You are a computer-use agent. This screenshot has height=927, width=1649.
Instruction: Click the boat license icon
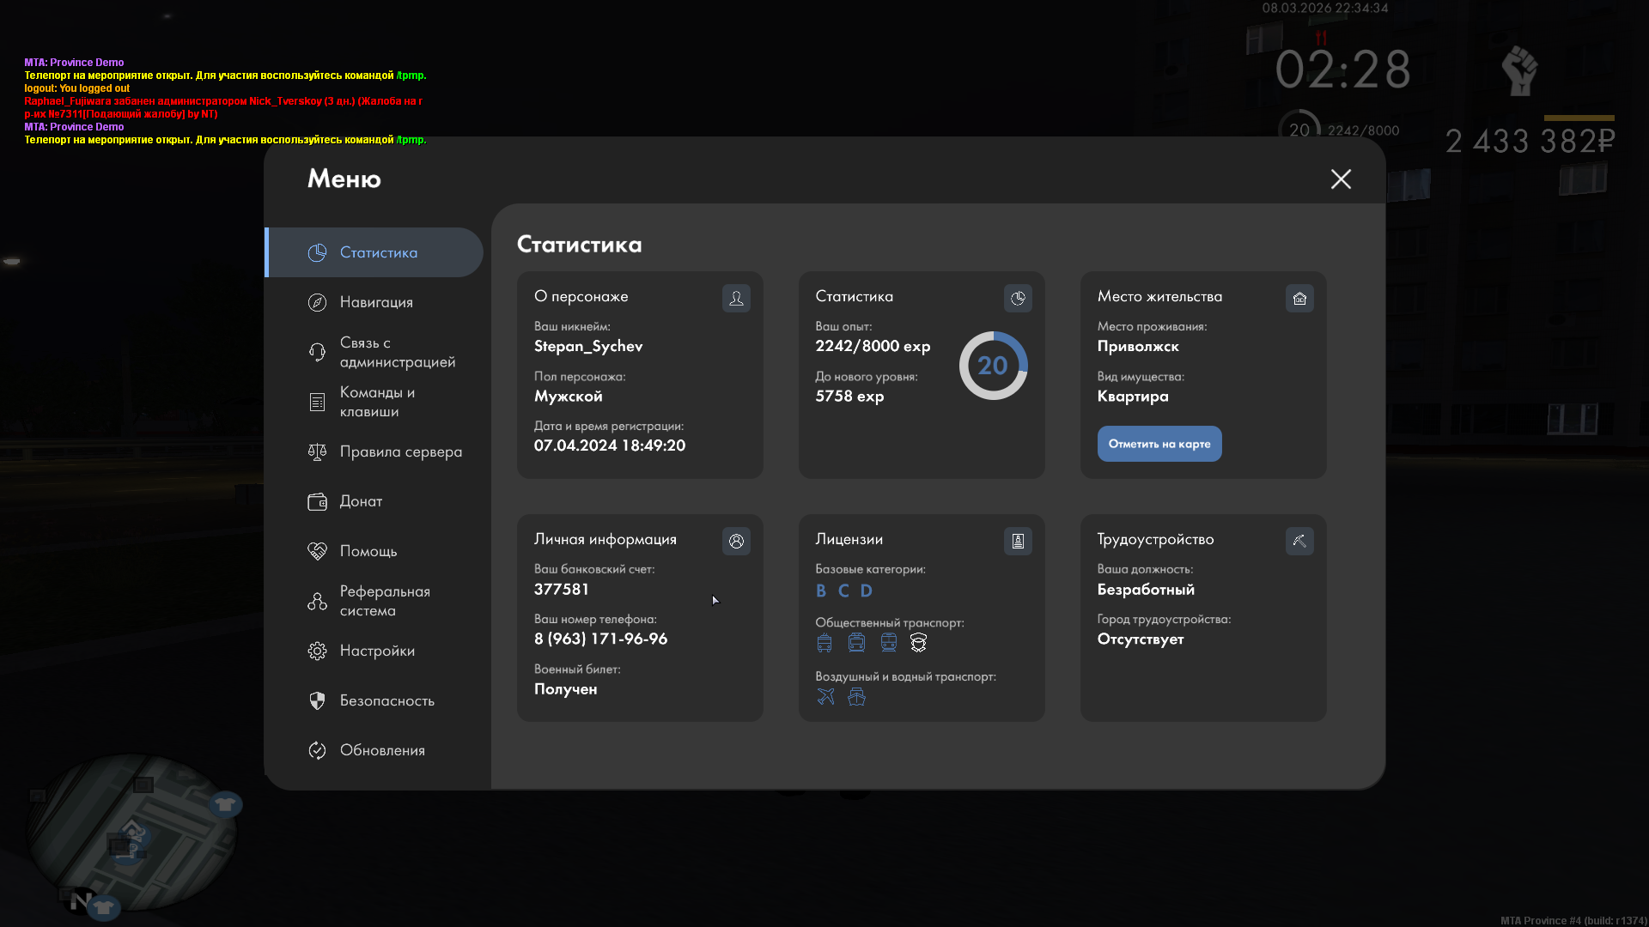click(856, 697)
